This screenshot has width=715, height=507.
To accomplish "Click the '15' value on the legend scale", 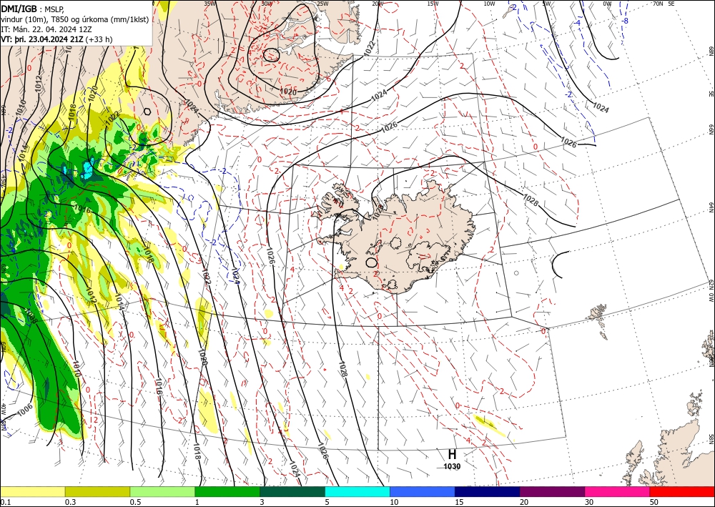I will 459,502.
